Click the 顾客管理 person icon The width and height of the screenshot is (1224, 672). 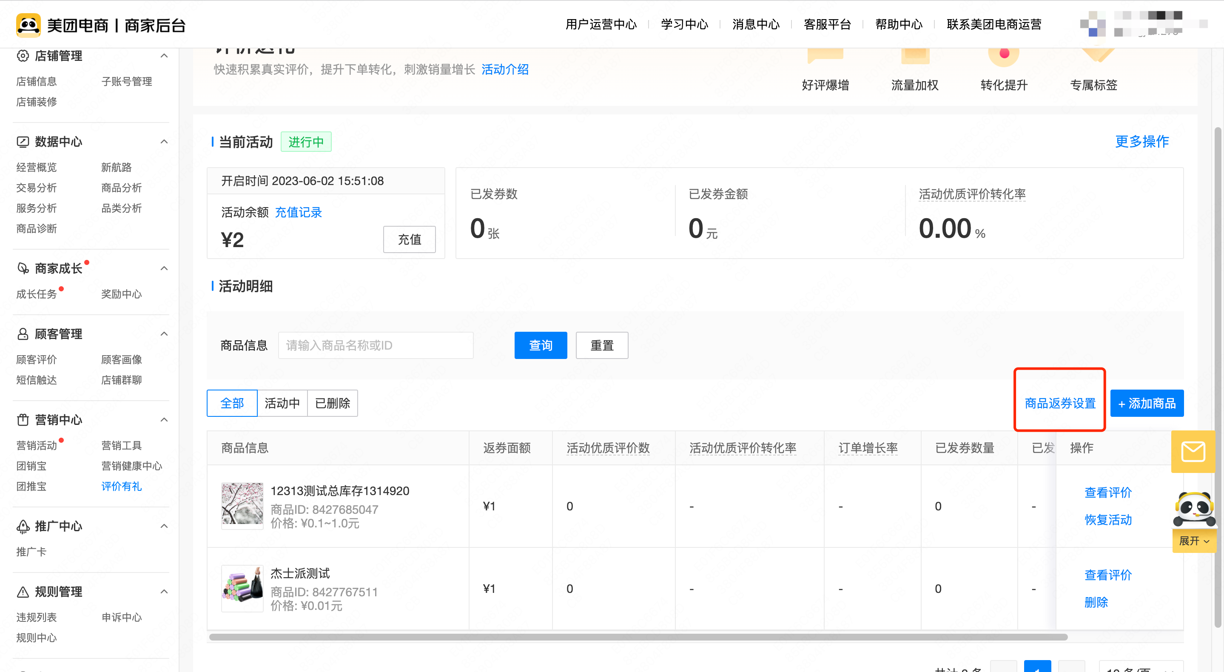tap(23, 333)
